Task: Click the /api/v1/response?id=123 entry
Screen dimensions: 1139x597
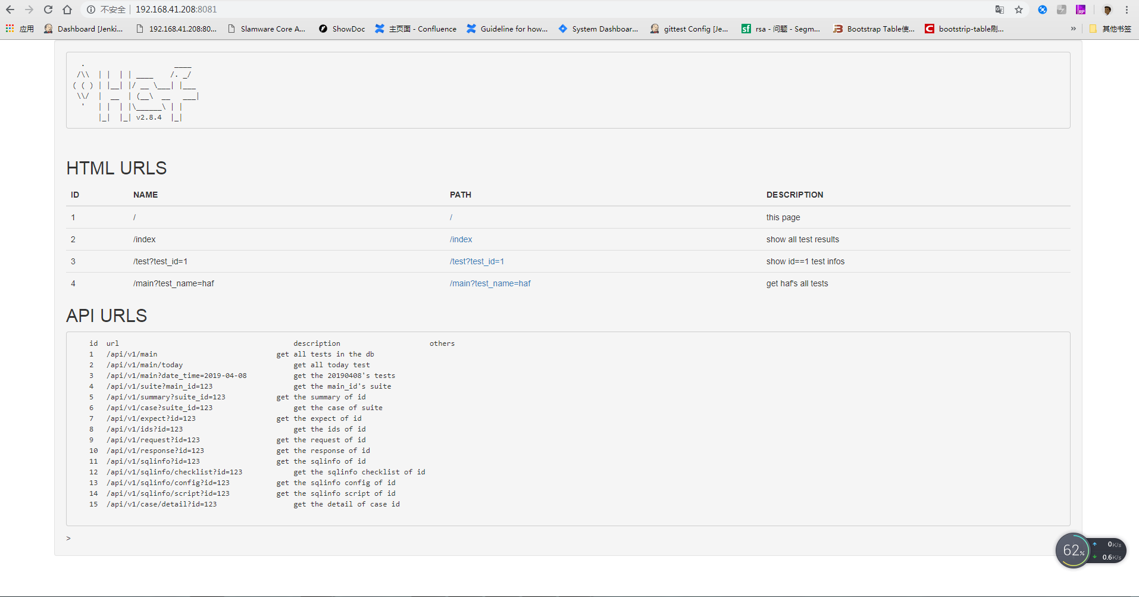Action: [155, 451]
